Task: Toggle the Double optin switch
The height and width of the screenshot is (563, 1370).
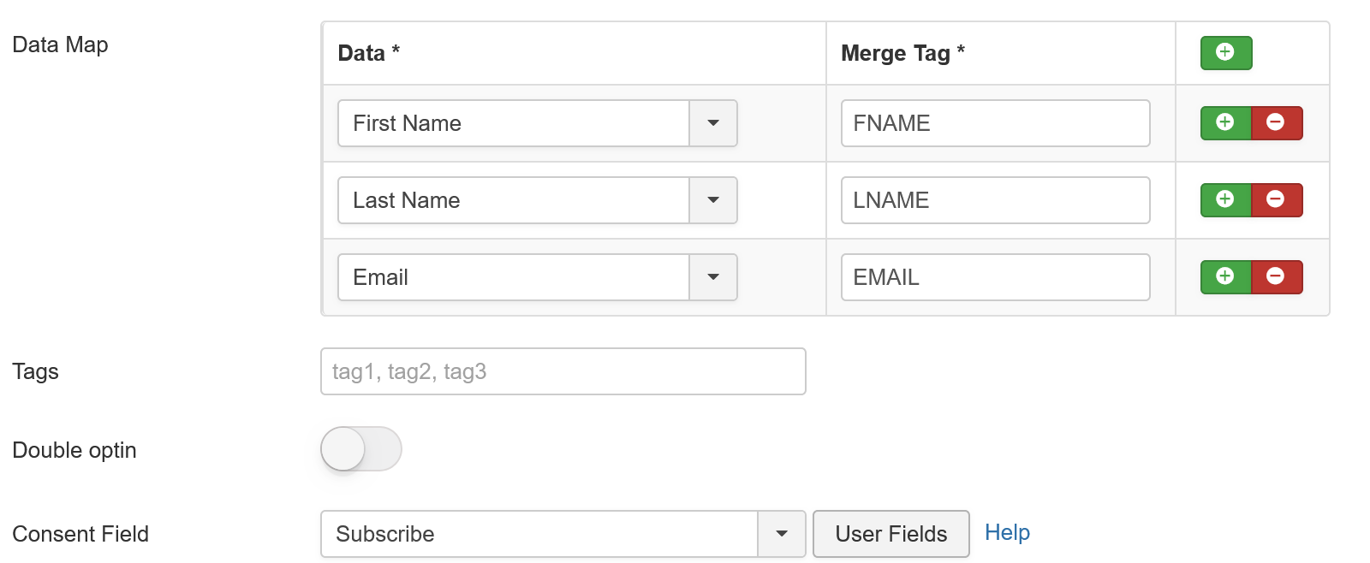Action: point(361,449)
